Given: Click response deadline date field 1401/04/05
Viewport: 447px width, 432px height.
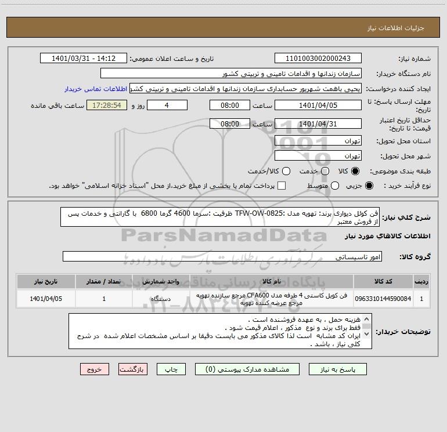Looking at the screenshot, I should coord(318,106).
